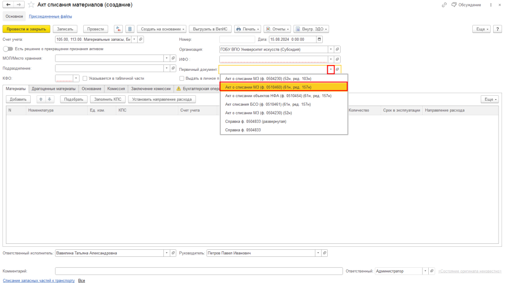Open the calendar picker next to Дата
Viewport: 507px width, 286px height.
319,39
